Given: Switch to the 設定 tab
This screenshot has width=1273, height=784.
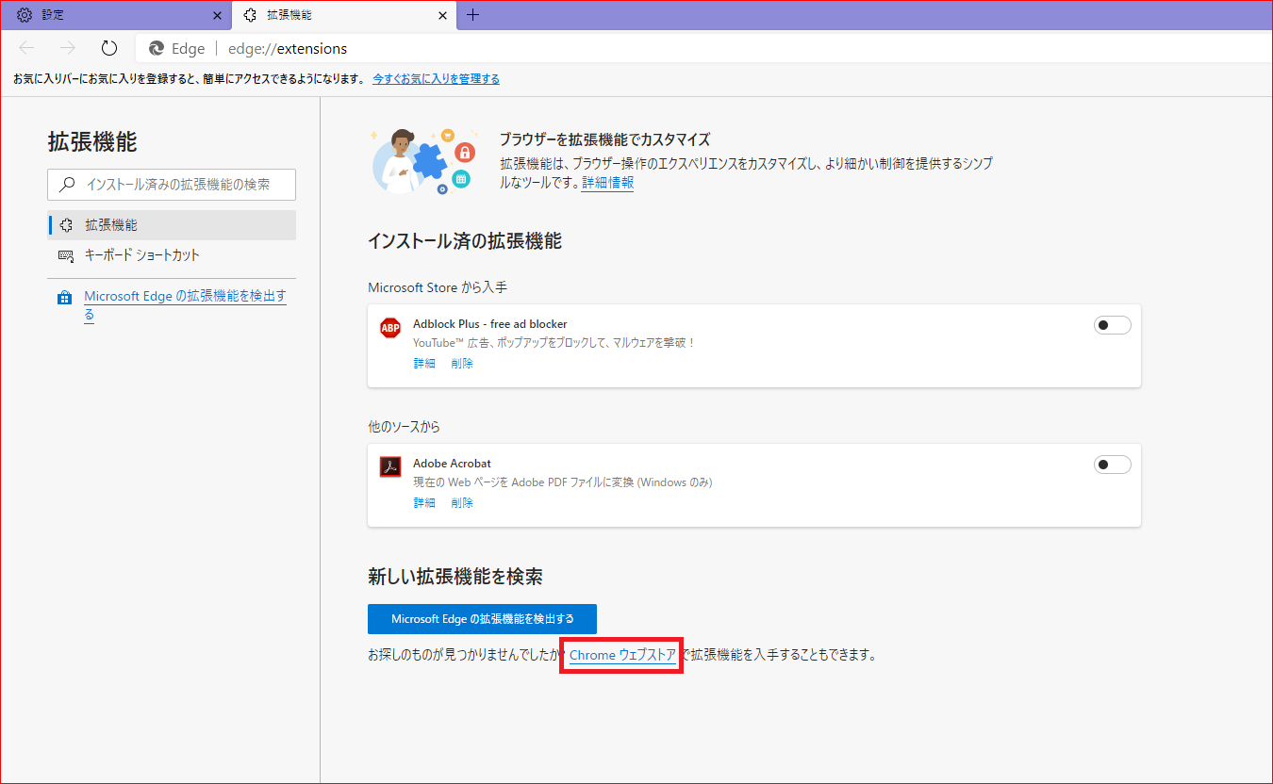Looking at the screenshot, I should 116,15.
